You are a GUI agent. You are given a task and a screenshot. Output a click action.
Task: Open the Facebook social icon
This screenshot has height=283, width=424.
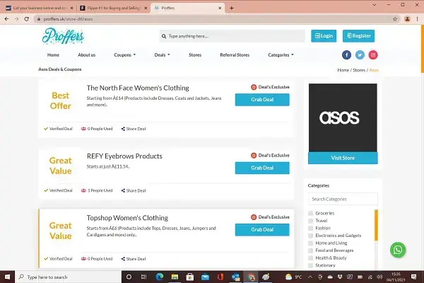346,55
